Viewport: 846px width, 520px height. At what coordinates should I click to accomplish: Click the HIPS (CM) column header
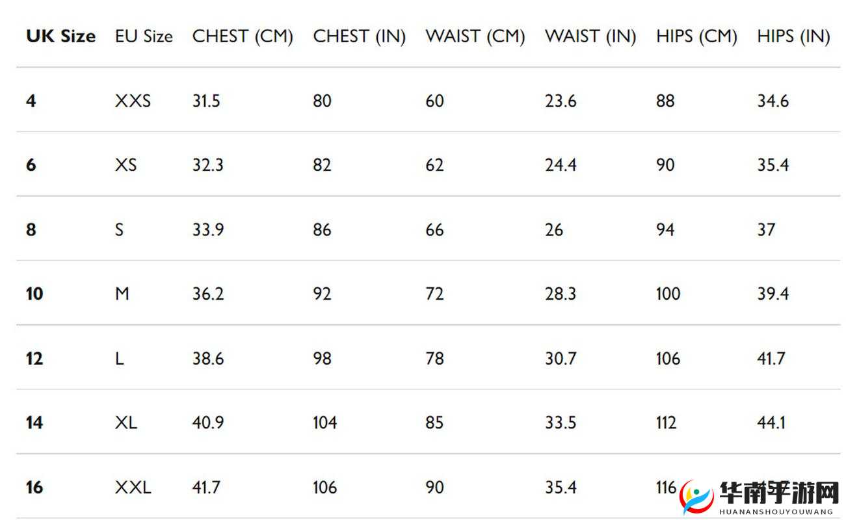(696, 36)
